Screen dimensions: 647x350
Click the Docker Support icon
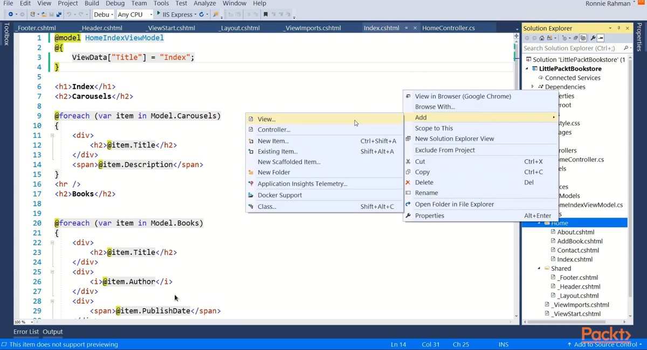(x=251, y=195)
